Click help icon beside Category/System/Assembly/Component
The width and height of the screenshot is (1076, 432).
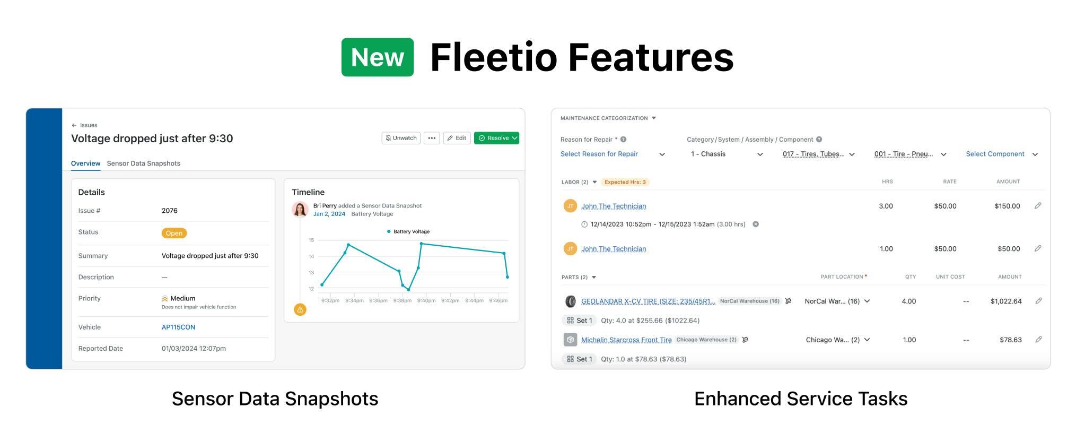(x=819, y=140)
